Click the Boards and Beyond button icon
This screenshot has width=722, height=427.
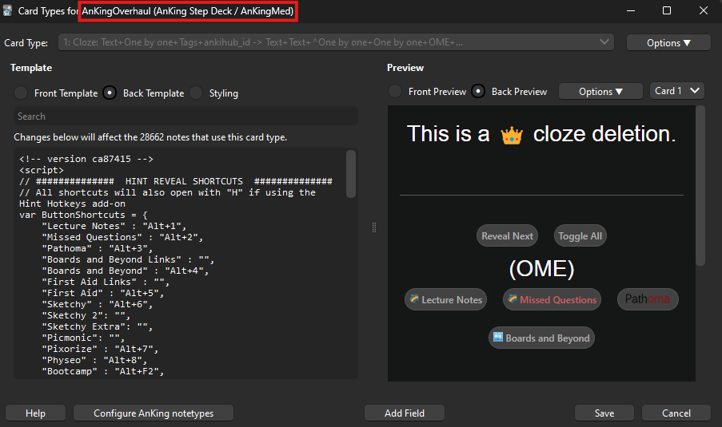498,337
